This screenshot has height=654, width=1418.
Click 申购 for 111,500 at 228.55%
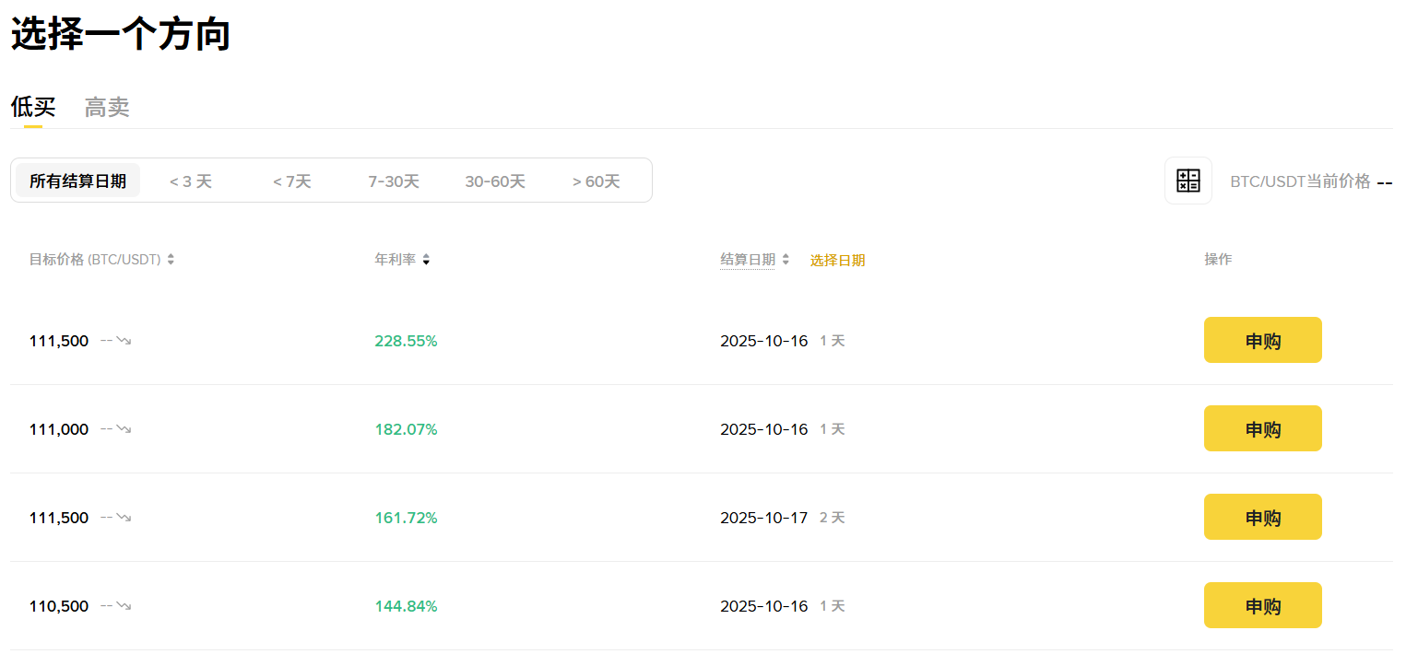point(1262,341)
